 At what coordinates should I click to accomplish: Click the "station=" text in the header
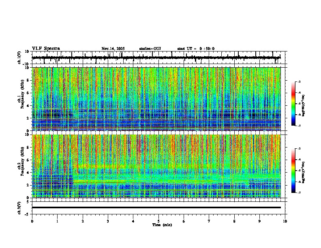point(146,49)
